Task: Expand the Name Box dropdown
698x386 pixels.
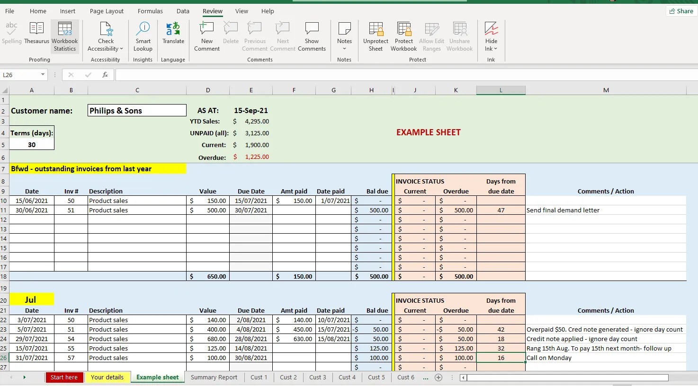Action: [x=42, y=74]
